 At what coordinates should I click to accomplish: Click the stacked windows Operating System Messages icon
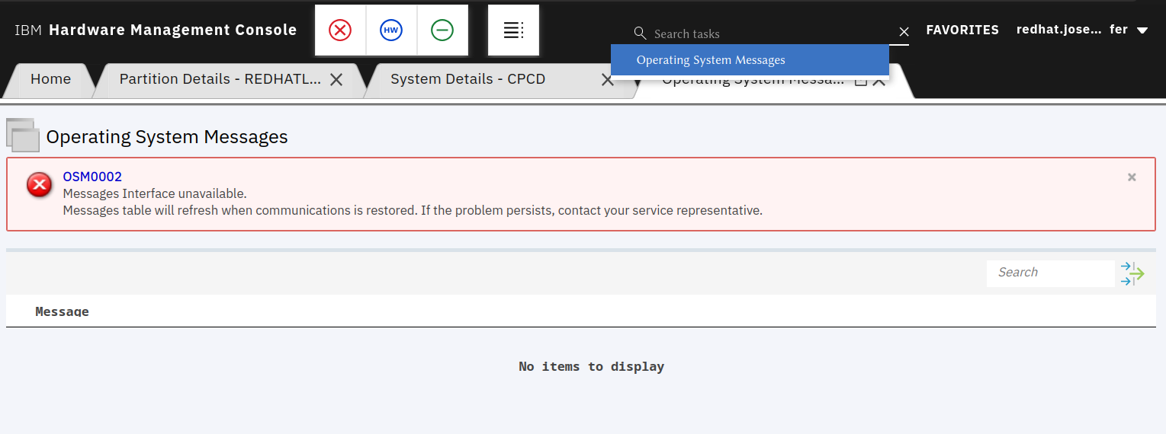(23, 136)
